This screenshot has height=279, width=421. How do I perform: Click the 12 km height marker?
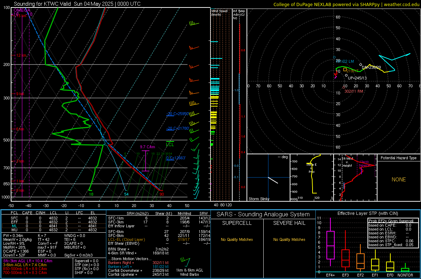[21, 55]
